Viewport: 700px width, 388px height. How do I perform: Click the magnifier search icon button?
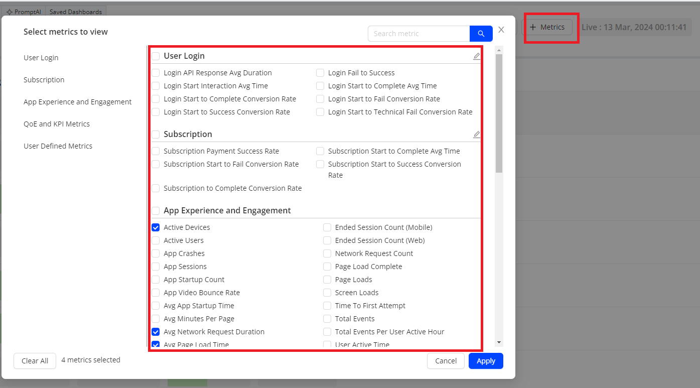(x=481, y=34)
